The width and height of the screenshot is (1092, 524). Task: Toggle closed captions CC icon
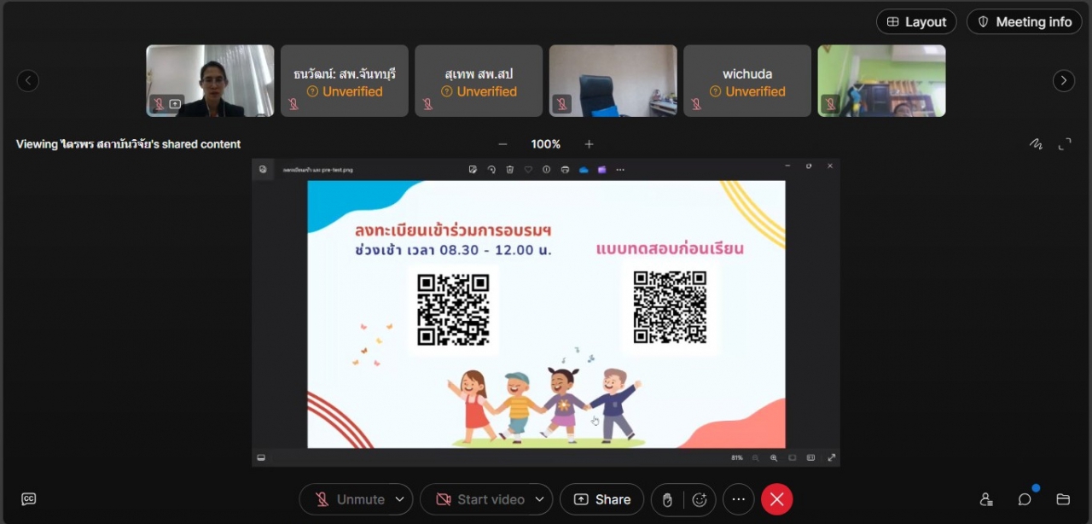pos(28,499)
